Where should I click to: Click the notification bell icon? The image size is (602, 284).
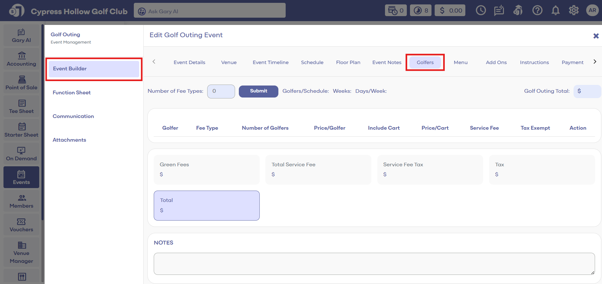tap(555, 10)
